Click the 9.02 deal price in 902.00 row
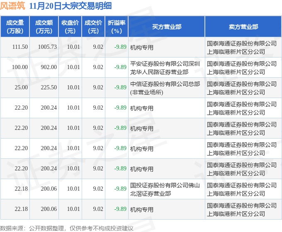The image size is (282, 232). coord(98,67)
